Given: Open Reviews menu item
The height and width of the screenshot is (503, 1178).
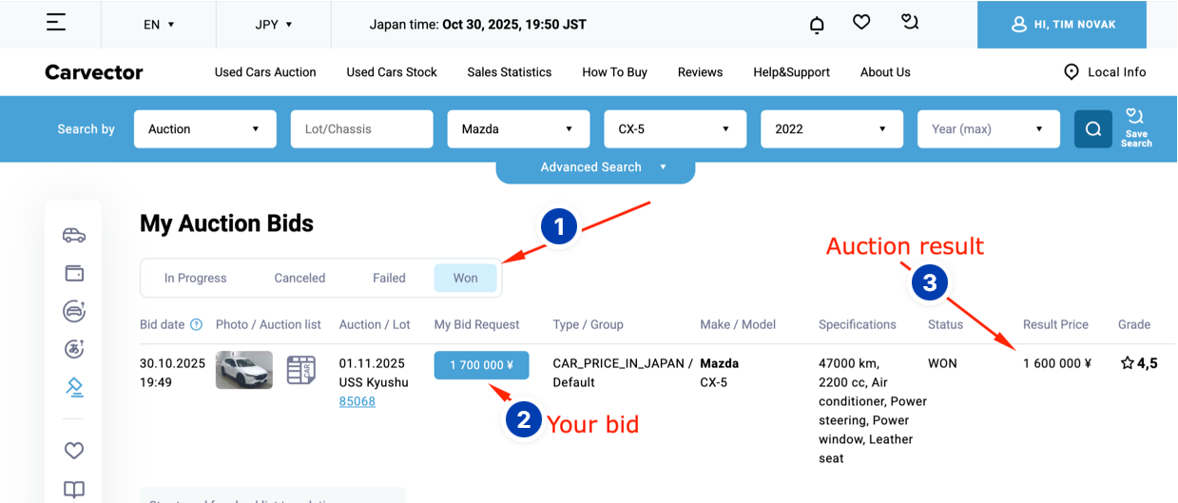Looking at the screenshot, I should coord(700,72).
